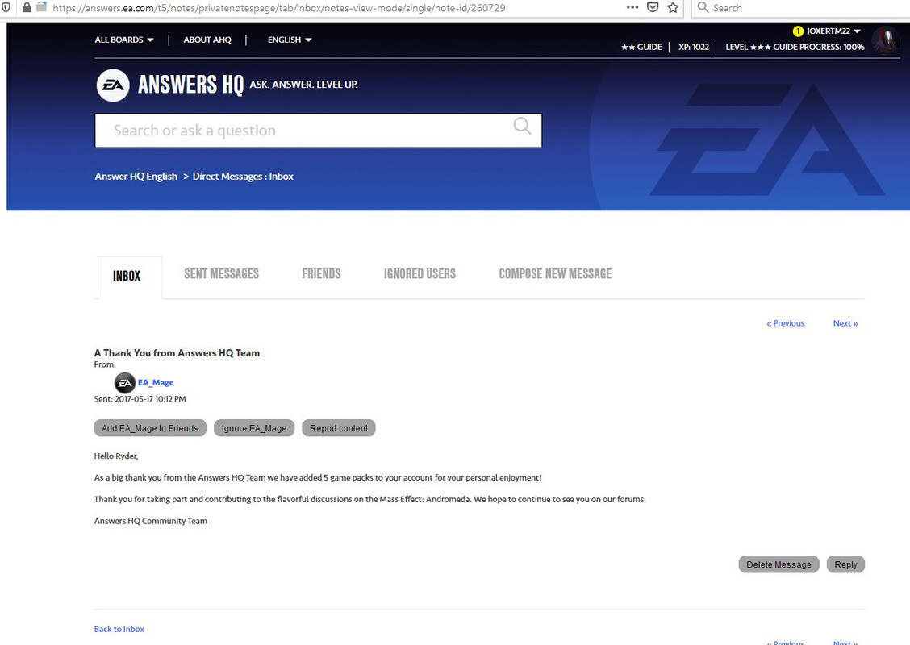Open the EA_Mage profile link
Screen dimensions: 910x645
click(x=156, y=383)
